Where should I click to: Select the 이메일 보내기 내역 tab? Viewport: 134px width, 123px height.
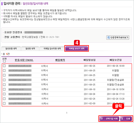(77, 48)
